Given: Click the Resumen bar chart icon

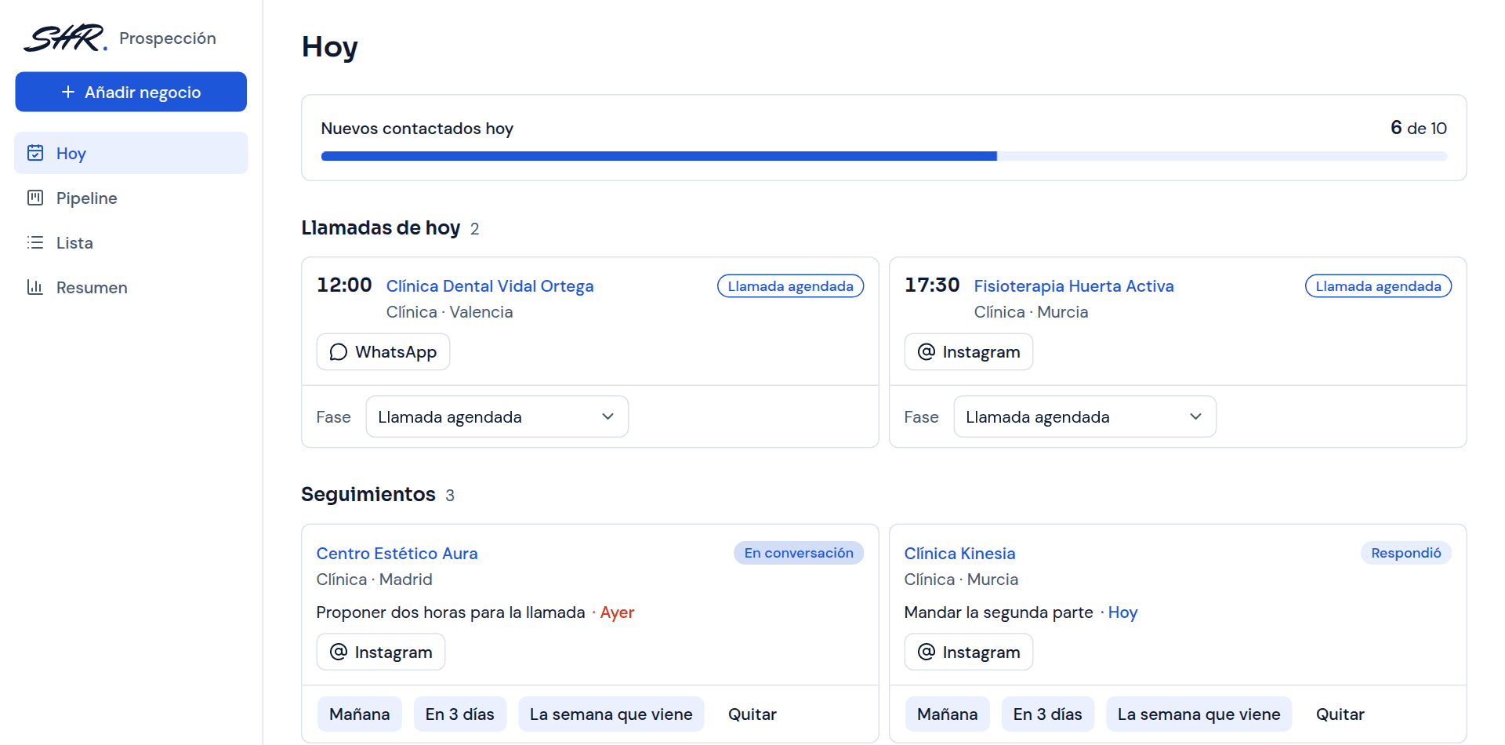Looking at the screenshot, I should click(35, 287).
